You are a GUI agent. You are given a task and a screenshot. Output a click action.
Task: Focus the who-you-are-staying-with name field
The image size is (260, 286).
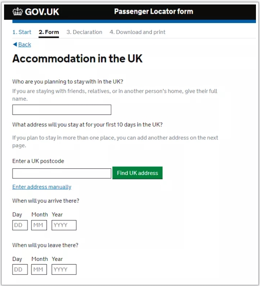coord(62,110)
